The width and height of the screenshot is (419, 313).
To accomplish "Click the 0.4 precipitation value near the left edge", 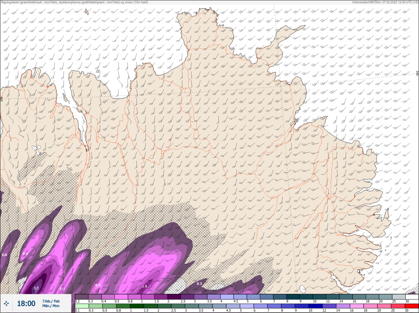I will tap(4, 255).
